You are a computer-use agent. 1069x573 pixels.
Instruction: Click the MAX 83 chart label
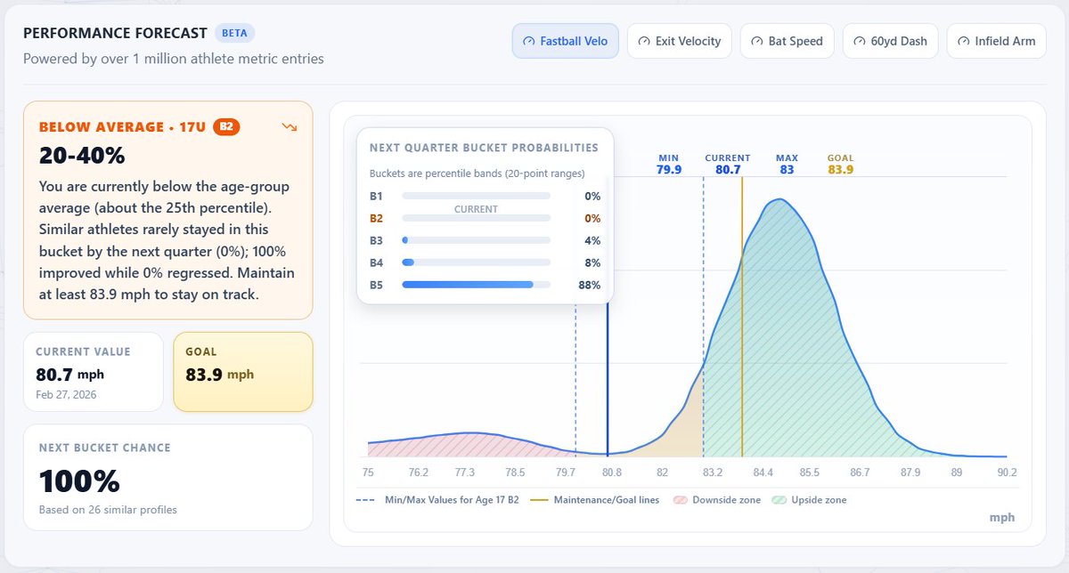pos(787,164)
